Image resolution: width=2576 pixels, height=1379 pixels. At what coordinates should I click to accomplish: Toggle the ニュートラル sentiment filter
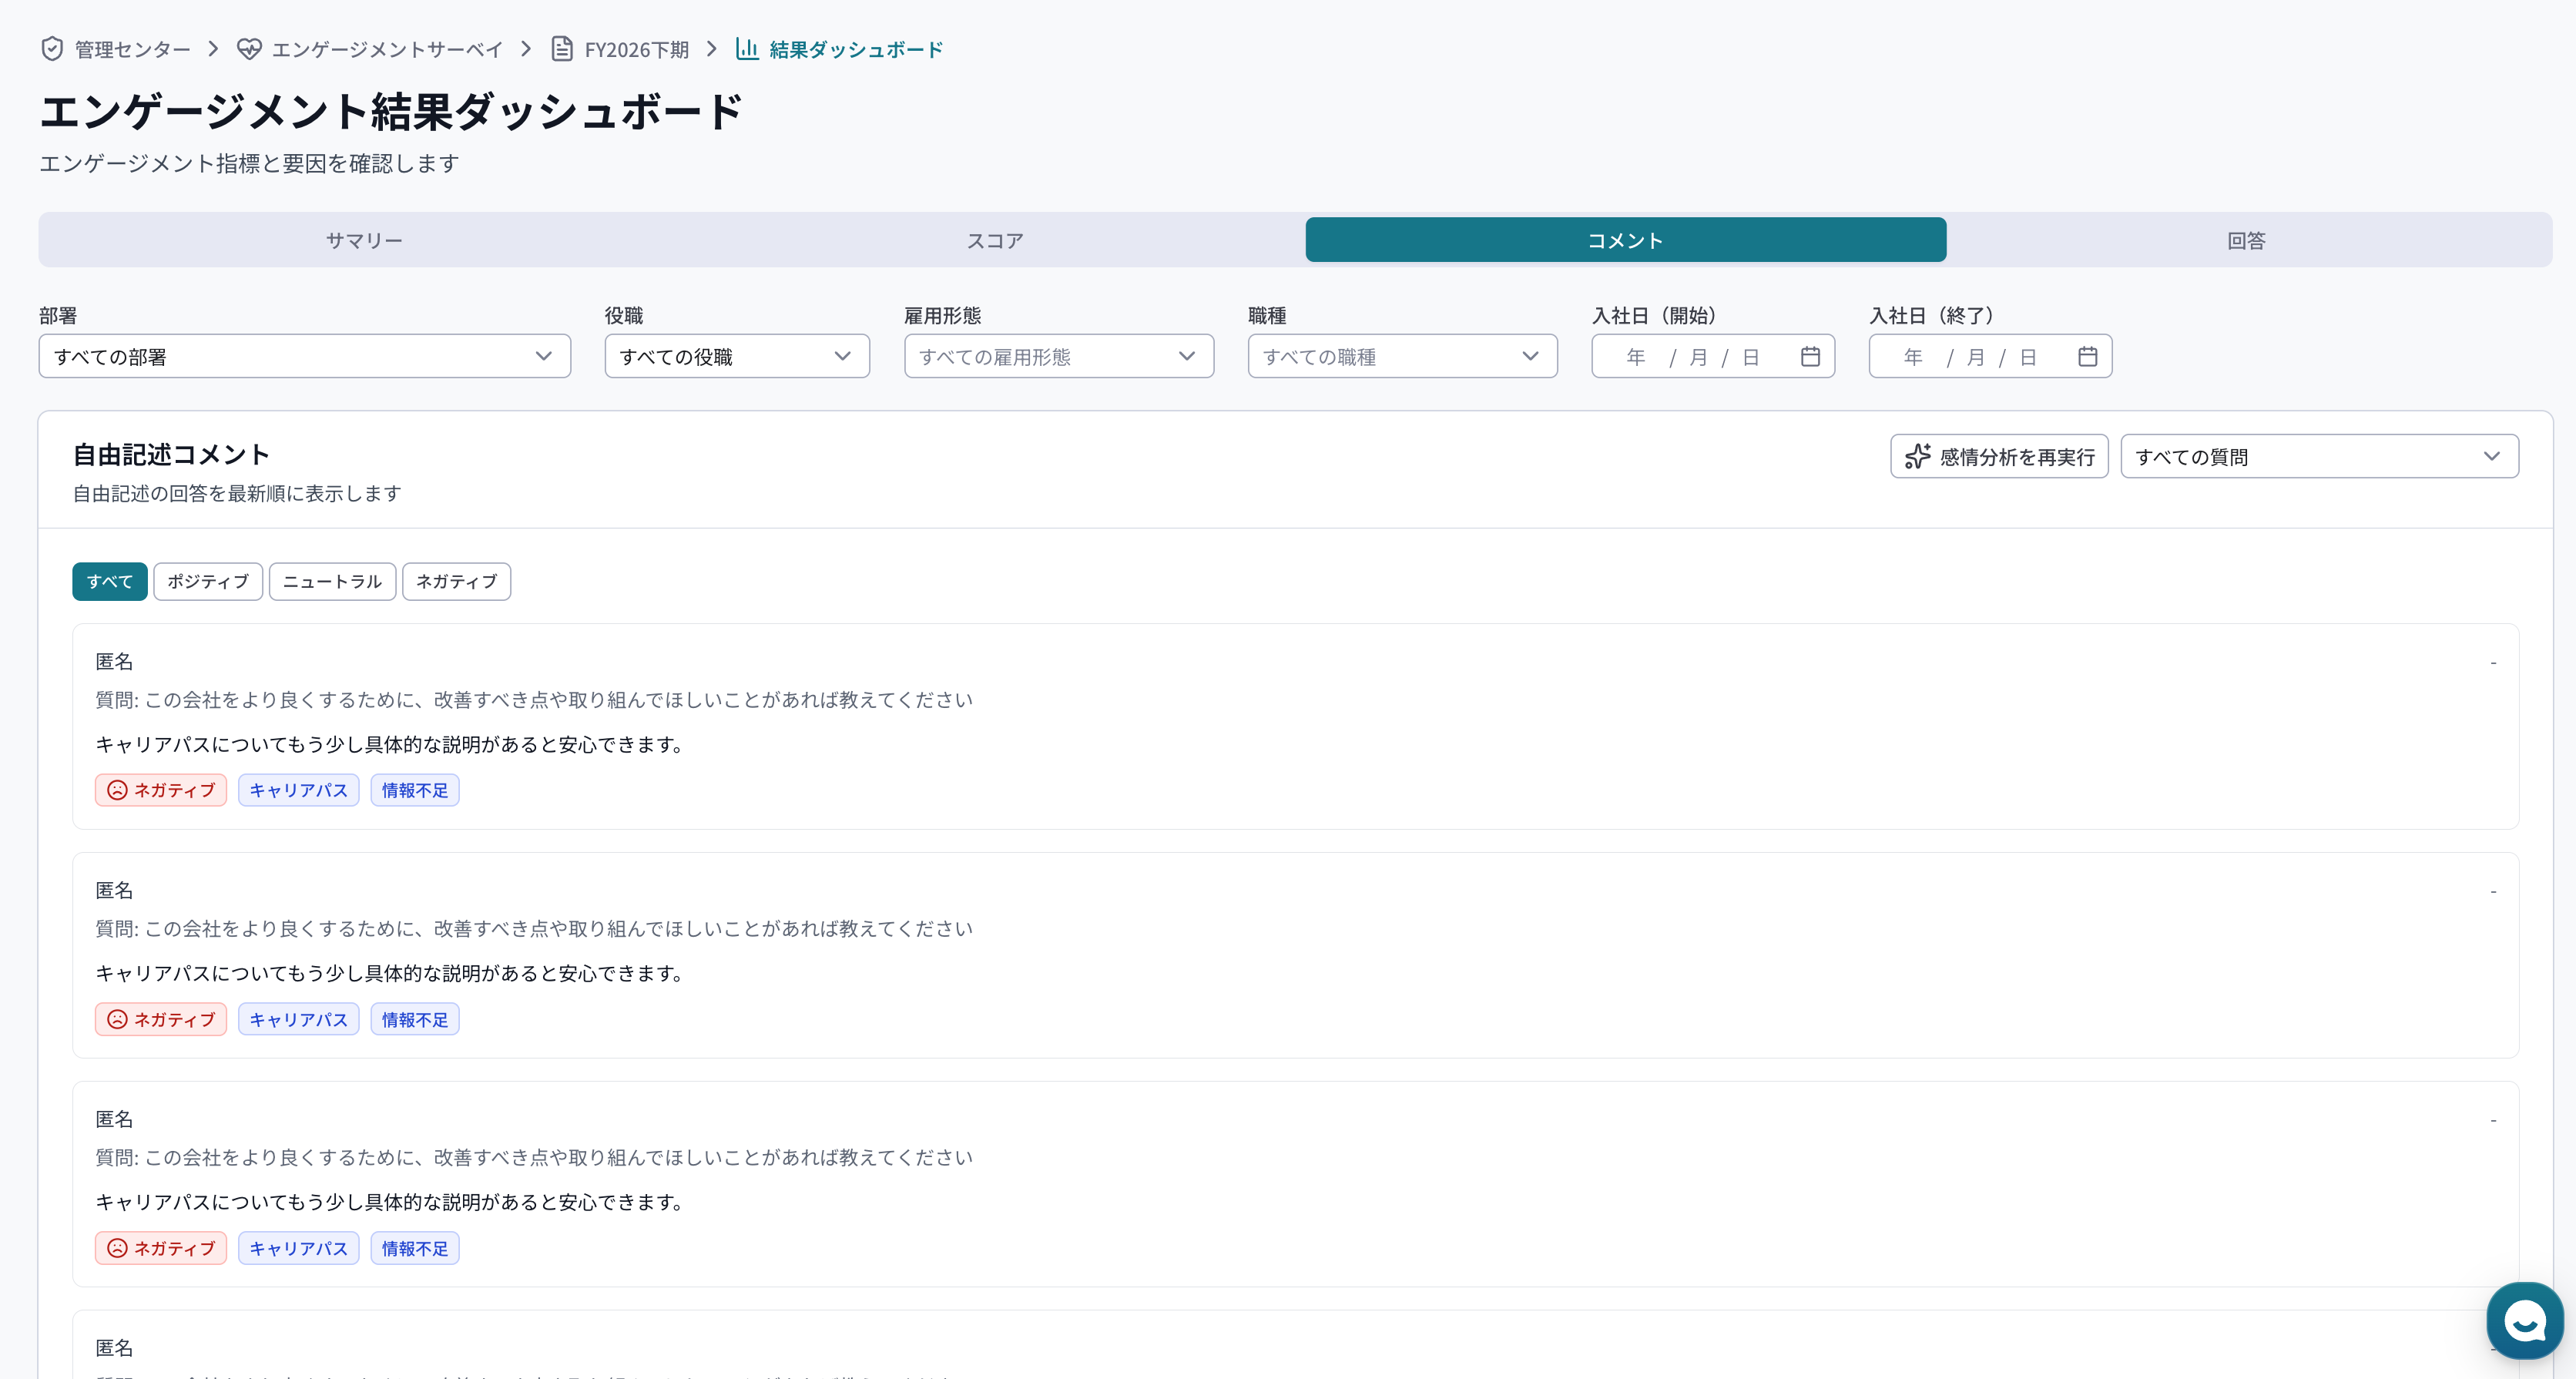332,581
